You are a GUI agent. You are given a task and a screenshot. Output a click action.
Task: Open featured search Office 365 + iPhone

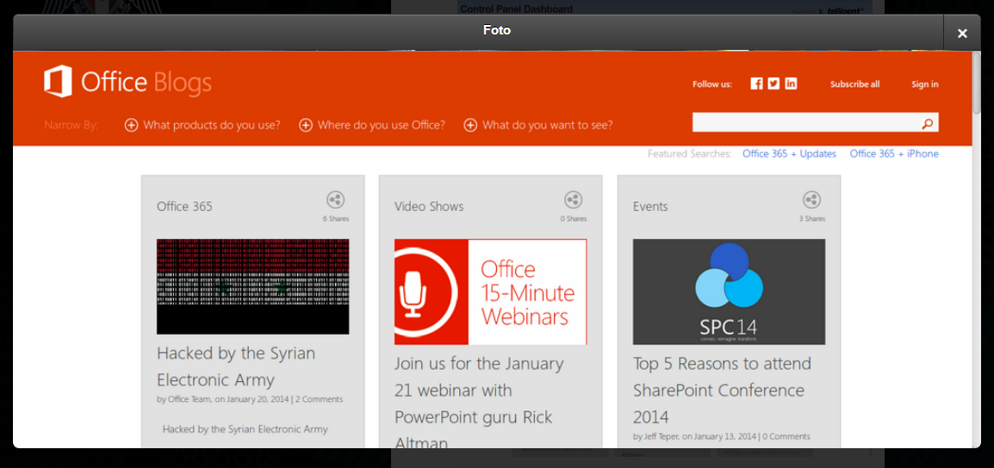pos(894,154)
